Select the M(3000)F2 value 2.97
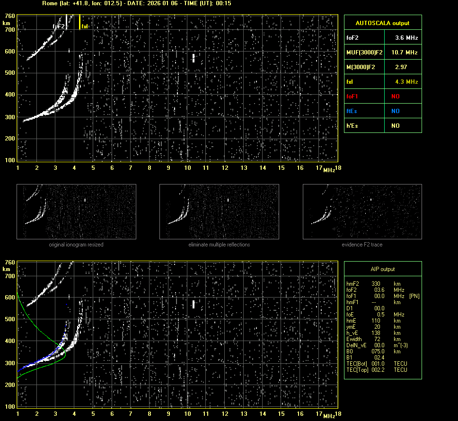This screenshot has height=421, width=458. (401, 67)
